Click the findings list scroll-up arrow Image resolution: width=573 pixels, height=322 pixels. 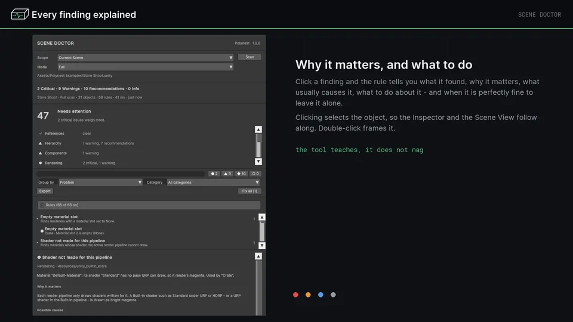(261, 217)
